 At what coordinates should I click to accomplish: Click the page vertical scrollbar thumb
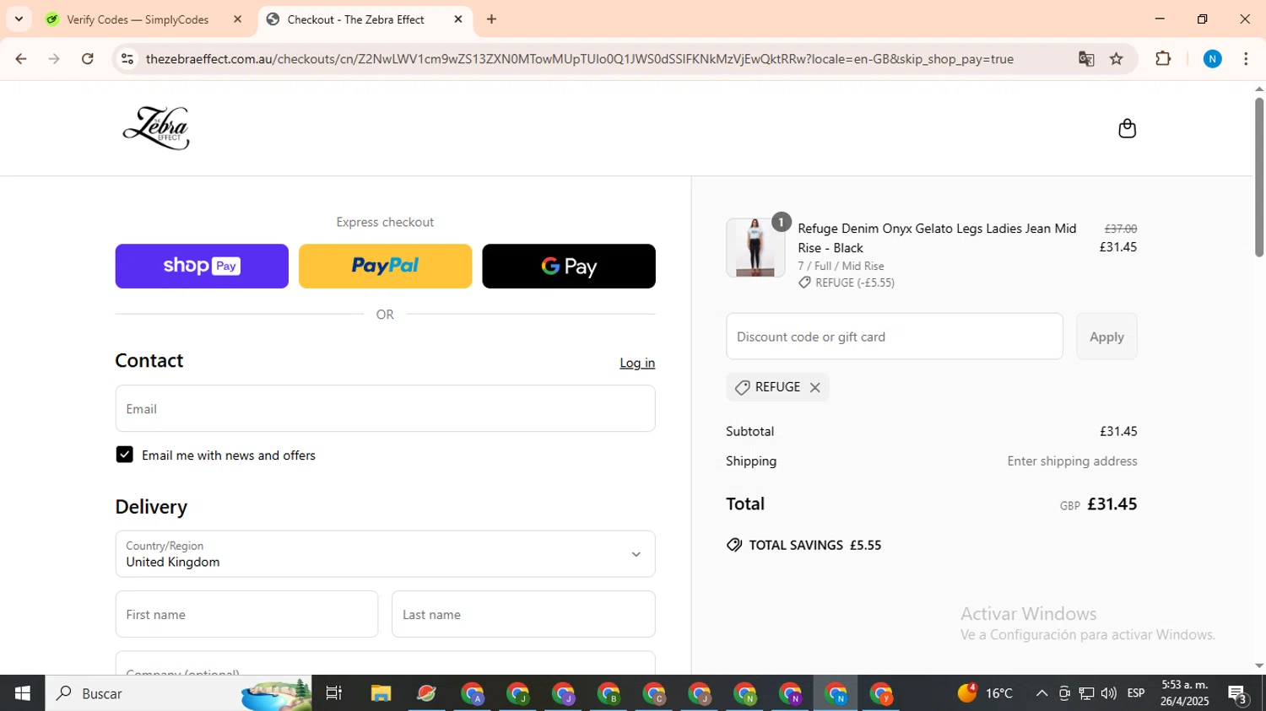point(1258,177)
